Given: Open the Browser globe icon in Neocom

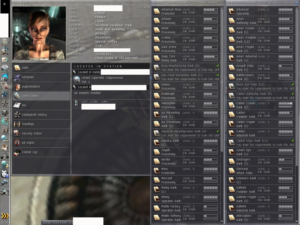Looking at the screenshot, I should (5, 139).
